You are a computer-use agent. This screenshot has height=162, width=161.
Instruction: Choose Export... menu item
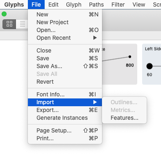pos(65,110)
